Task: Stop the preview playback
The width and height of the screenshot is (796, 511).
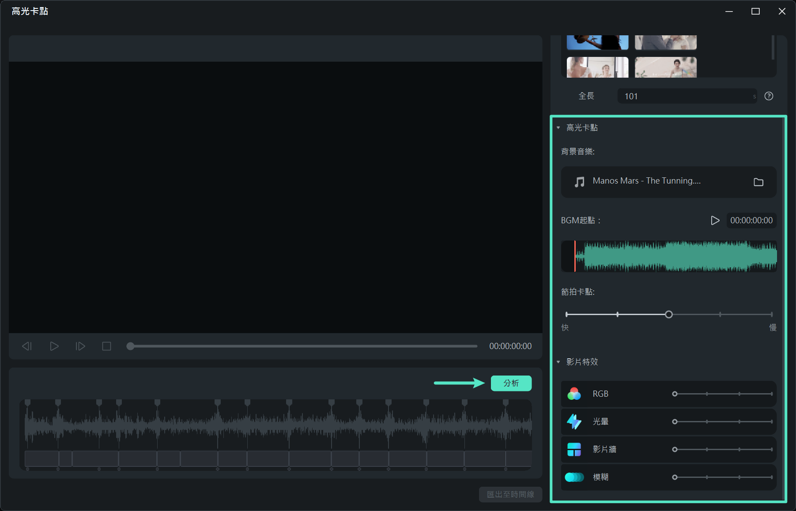Action: [106, 346]
